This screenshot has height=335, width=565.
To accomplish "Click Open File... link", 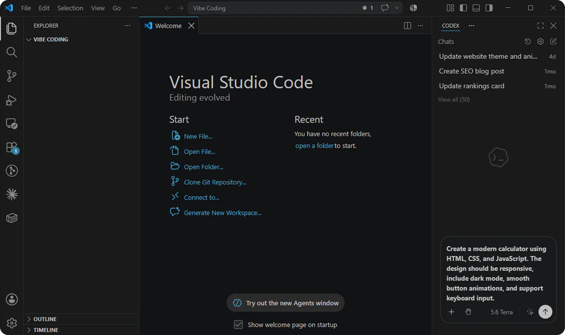I will (199, 152).
